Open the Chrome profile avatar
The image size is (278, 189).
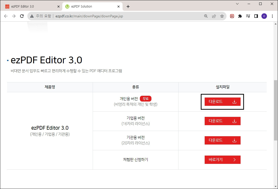tap(264, 16)
